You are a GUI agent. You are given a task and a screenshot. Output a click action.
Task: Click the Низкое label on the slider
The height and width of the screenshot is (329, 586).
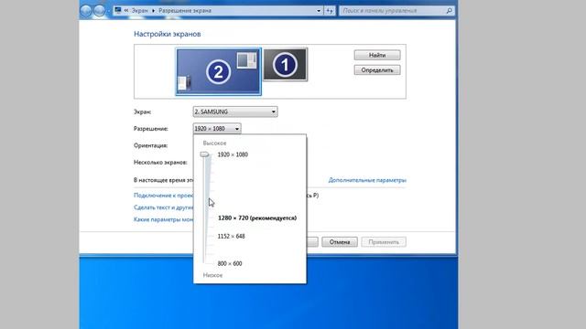[212, 275]
